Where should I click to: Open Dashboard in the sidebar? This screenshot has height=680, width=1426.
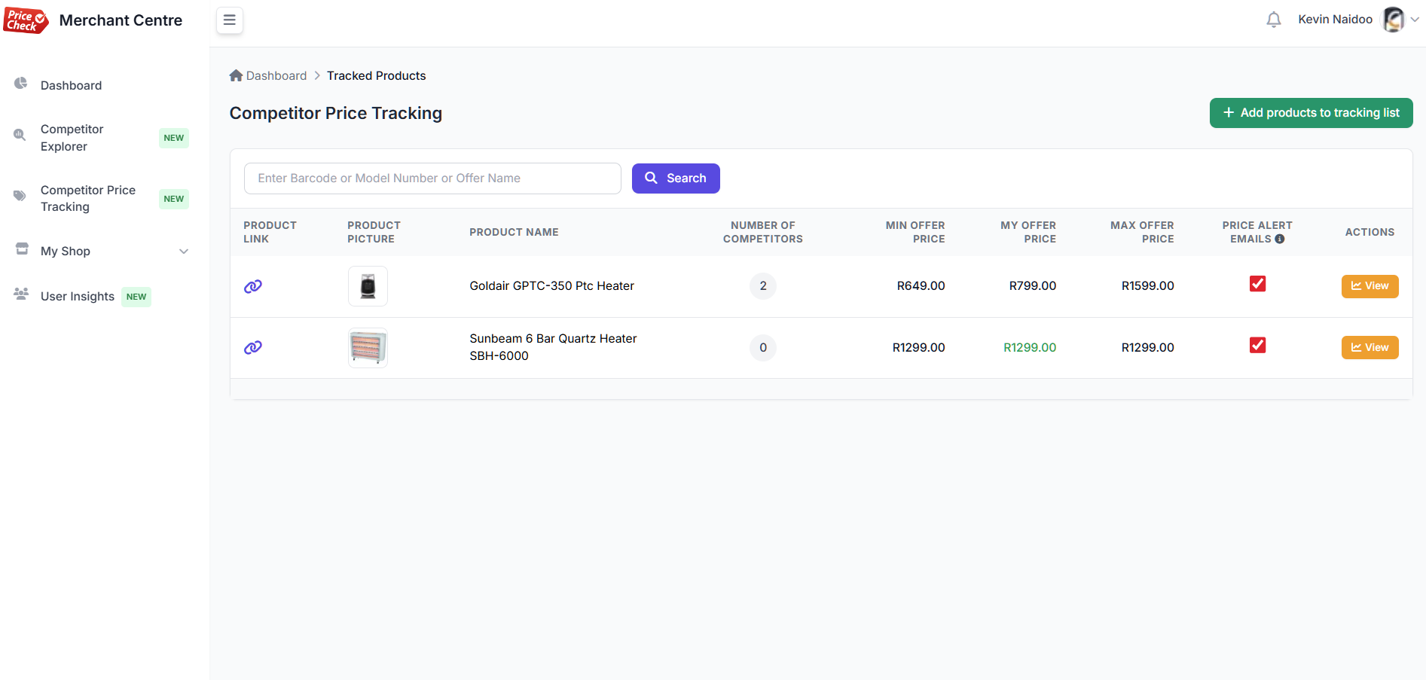(x=71, y=85)
